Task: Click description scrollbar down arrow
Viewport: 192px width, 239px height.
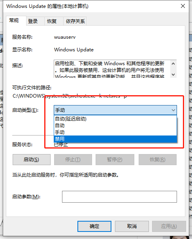Action: click(173, 74)
